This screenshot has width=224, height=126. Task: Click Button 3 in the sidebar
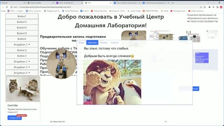pos(22,50)
